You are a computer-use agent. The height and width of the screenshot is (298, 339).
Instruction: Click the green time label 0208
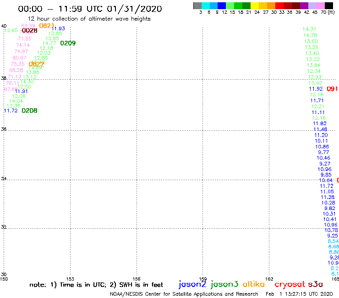tap(29, 110)
